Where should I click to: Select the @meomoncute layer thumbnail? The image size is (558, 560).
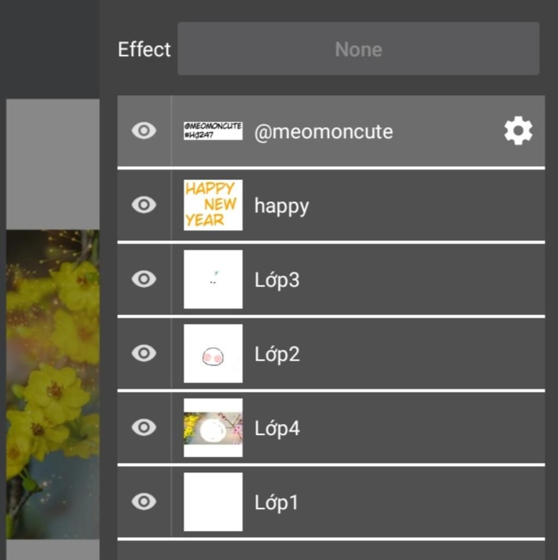click(x=213, y=131)
